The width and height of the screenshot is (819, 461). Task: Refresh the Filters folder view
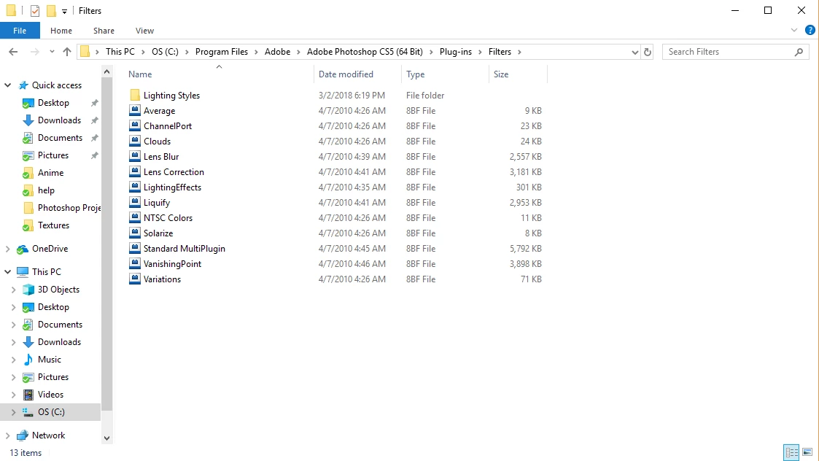(647, 52)
